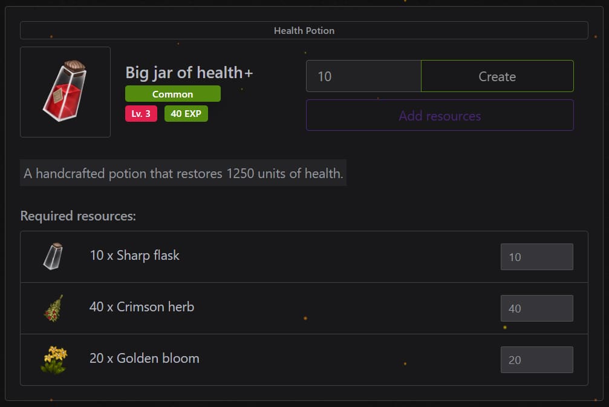Click the Health Potion header bar

tap(304, 30)
